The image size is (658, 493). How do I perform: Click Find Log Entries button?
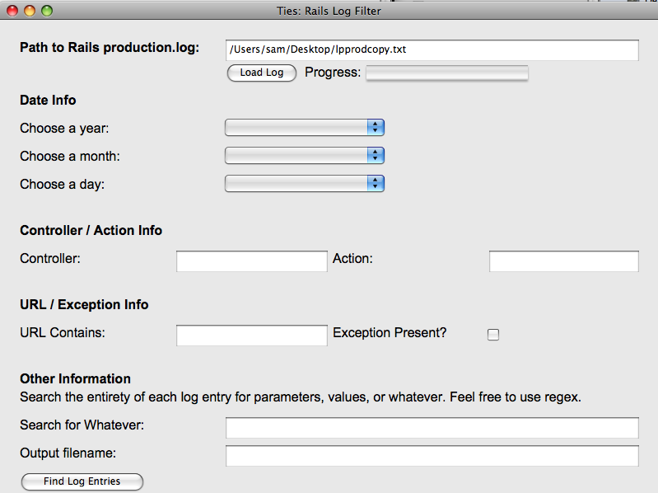click(82, 481)
